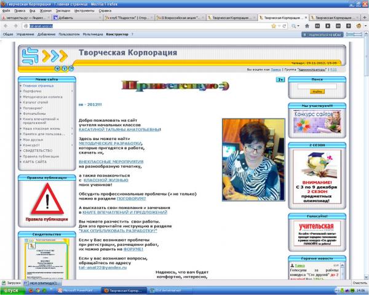Follow the ФОРУМЕ! link
Screen dimensions: 369x295
point(133,249)
